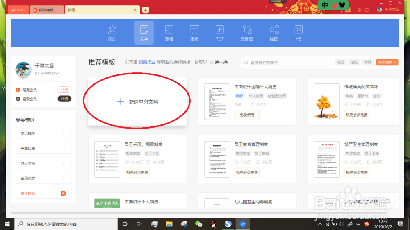This screenshot has height=230, width=410.
Task: Open the Windows Start menu
Action: coord(7,224)
